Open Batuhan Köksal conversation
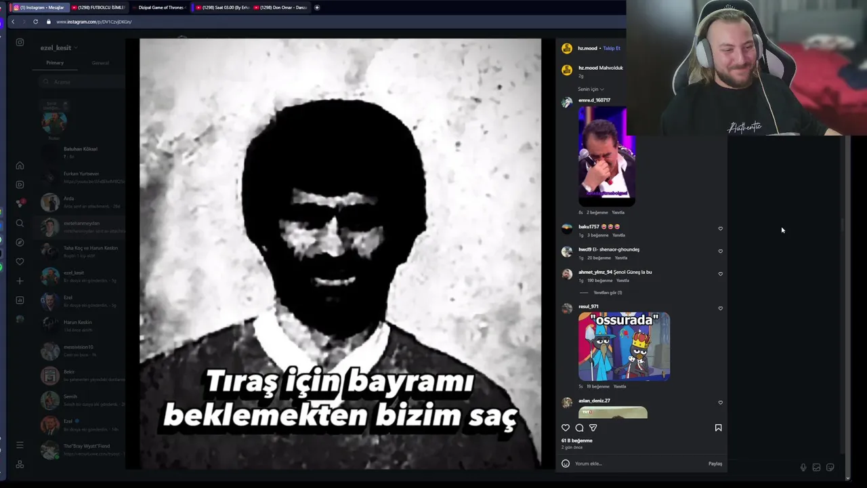The width and height of the screenshot is (867, 488). click(81, 152)
